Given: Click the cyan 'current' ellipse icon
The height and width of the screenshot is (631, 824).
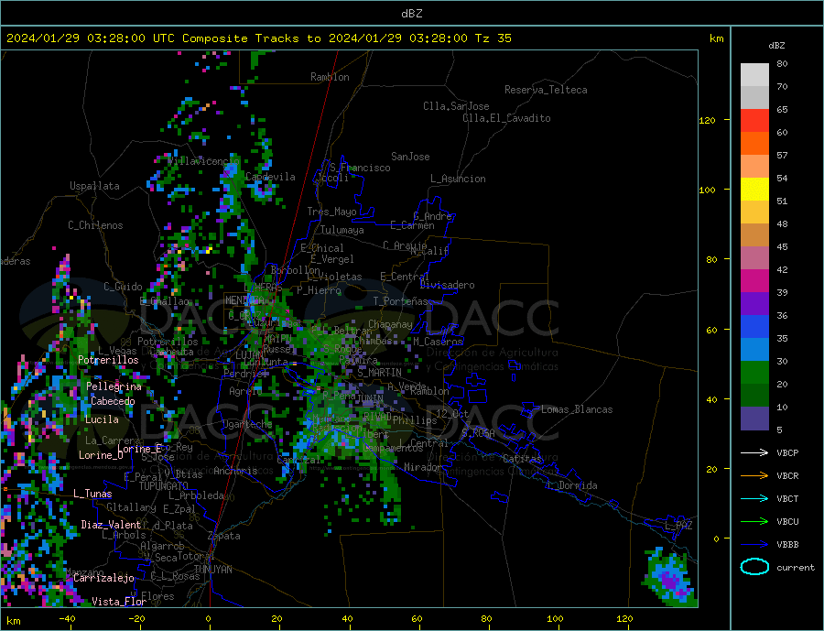Looking at the screenshot, I should click(754, 567).
